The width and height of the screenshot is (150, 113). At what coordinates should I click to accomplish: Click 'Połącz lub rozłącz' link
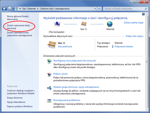pyautogui.click(x=135, y=36)
